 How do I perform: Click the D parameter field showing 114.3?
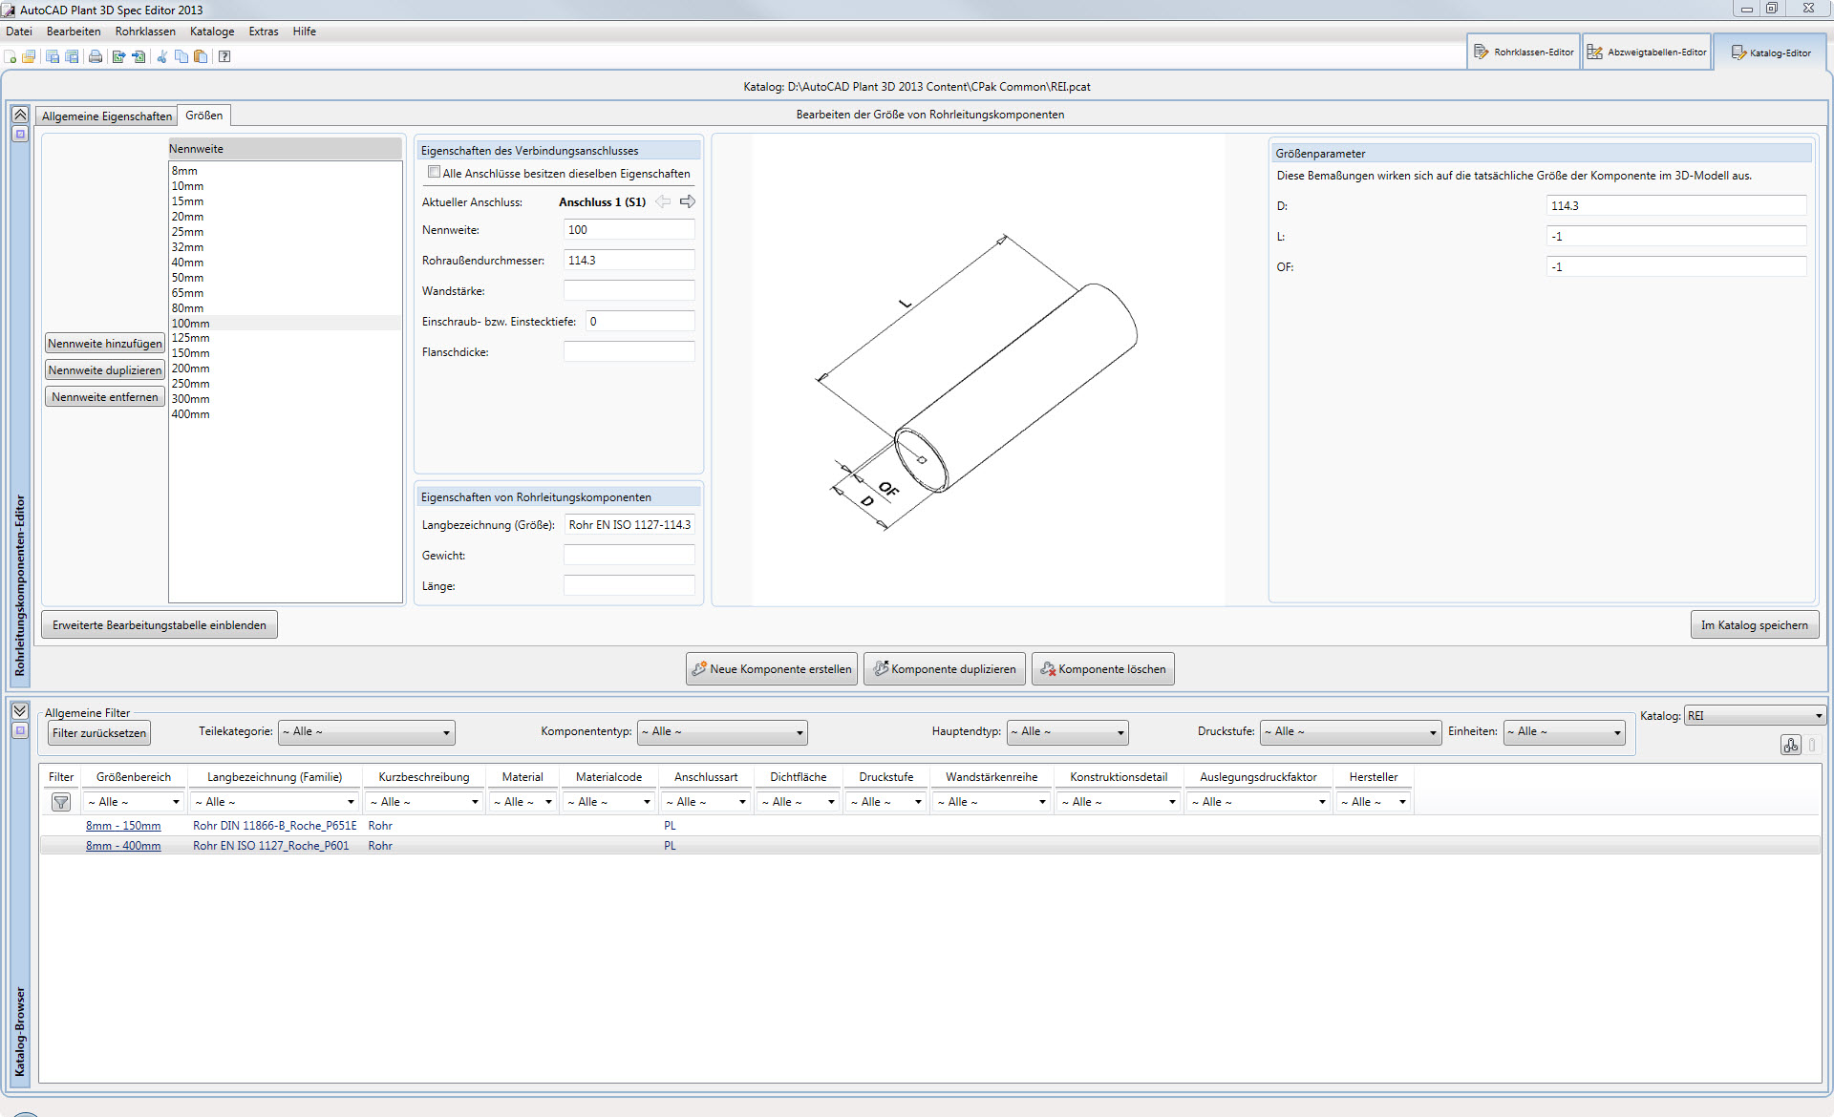(1676, 205)
